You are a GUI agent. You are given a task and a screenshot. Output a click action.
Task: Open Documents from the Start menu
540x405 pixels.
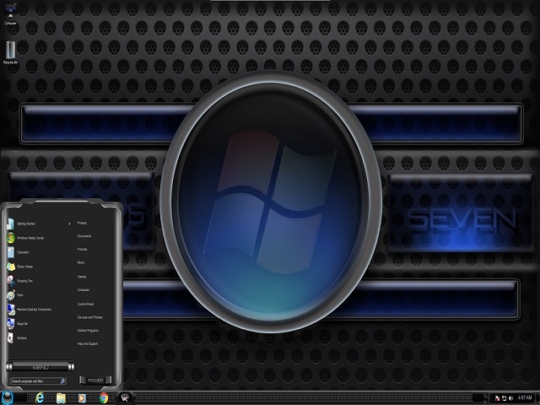tap(84, 236)
